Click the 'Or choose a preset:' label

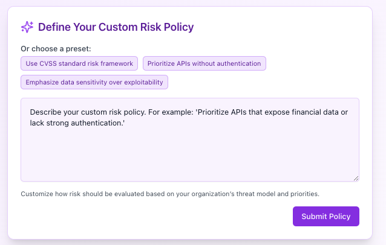56,48
